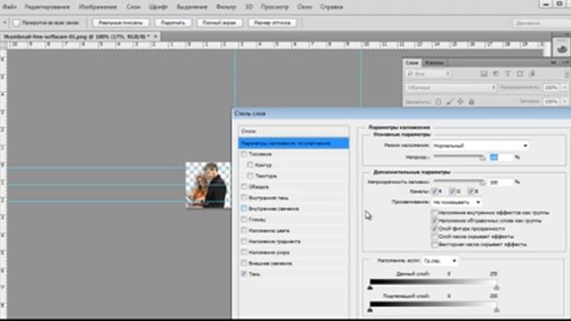Screen dimensions: 571x321
Task: Open the Фильтр menu
Action: (226, 6)
